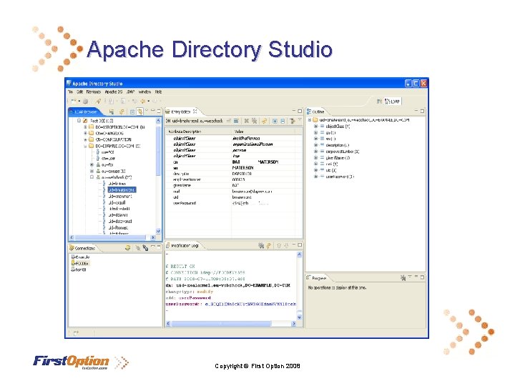Toggle Link with Editor in LDAP Browser toolbar

pyautogui.click(x=139, y=112)
